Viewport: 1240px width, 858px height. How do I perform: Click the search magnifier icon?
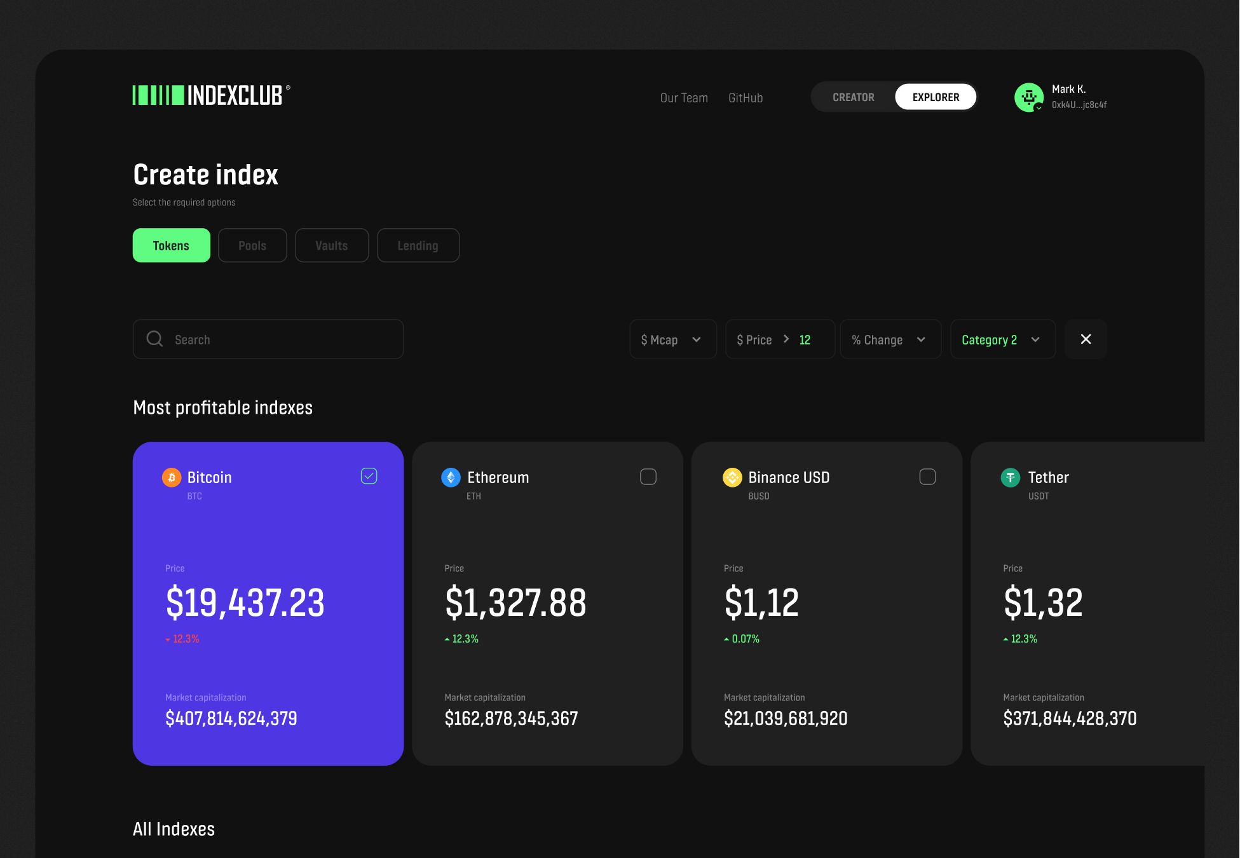coord(154,339)
